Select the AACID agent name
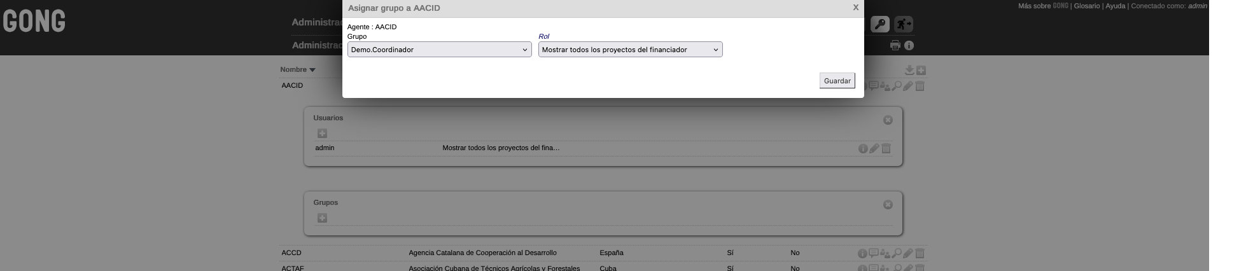 (x=292, y=85)
